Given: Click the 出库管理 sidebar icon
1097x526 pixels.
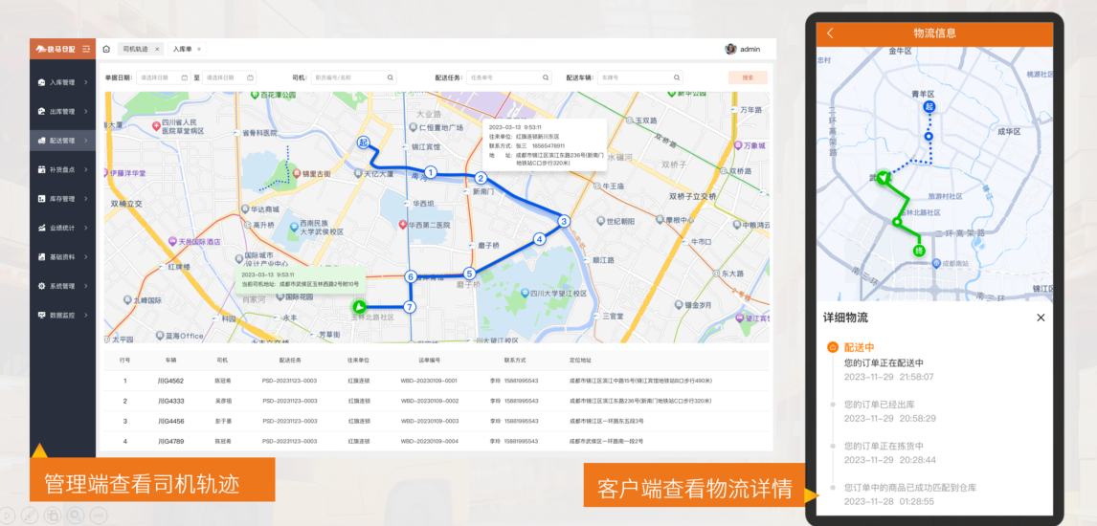Looking at the screenshot, I should pos(42,111).
